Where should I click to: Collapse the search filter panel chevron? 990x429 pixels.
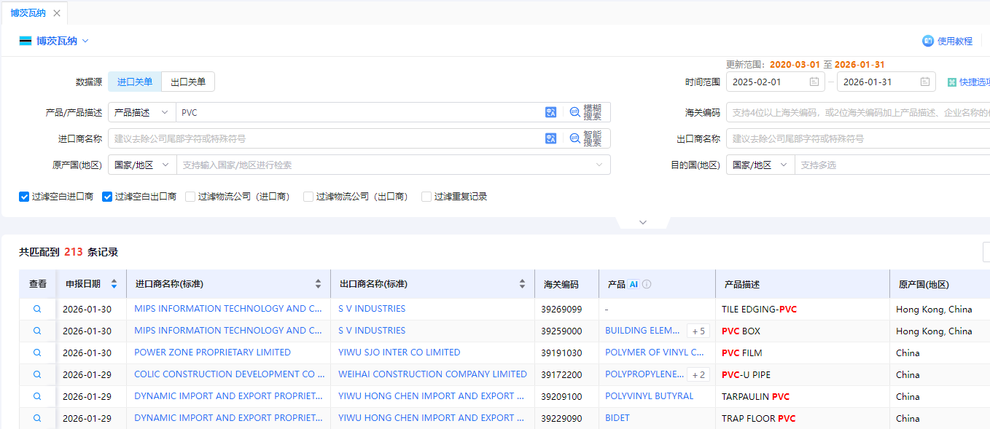[x=642, y=222]
